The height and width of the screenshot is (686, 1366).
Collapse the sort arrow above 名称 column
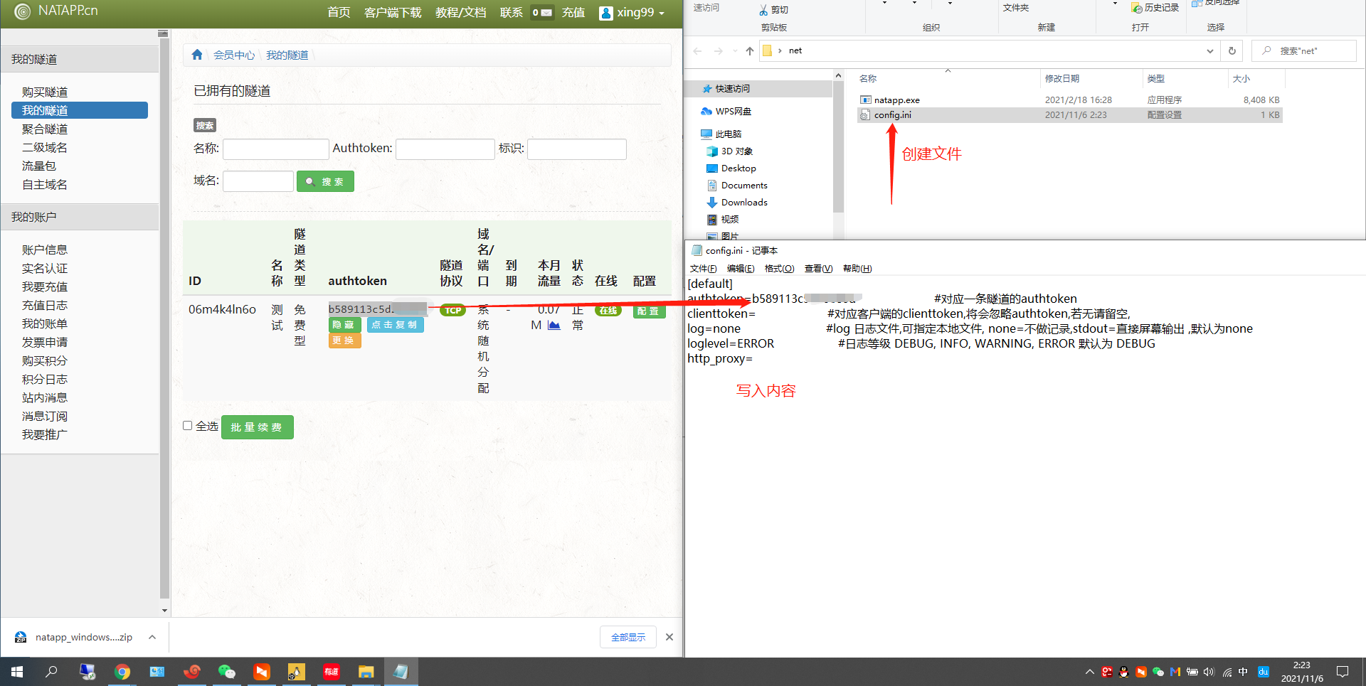coord(948,70)
